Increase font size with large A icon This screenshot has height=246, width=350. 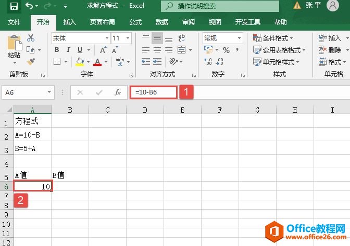103,50
